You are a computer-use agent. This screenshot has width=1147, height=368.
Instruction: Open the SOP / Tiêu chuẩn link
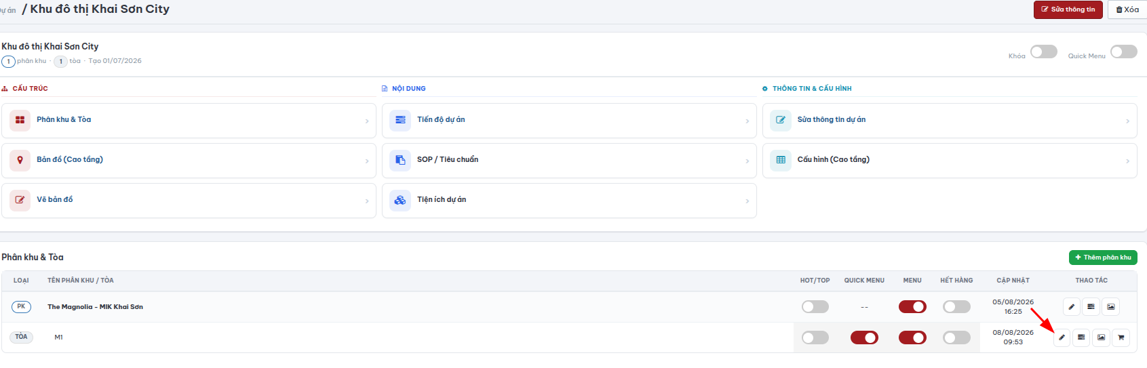(448, 159)
